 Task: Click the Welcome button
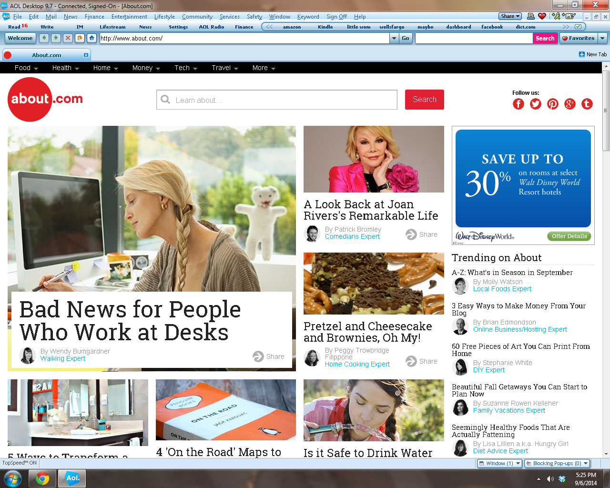20,38
